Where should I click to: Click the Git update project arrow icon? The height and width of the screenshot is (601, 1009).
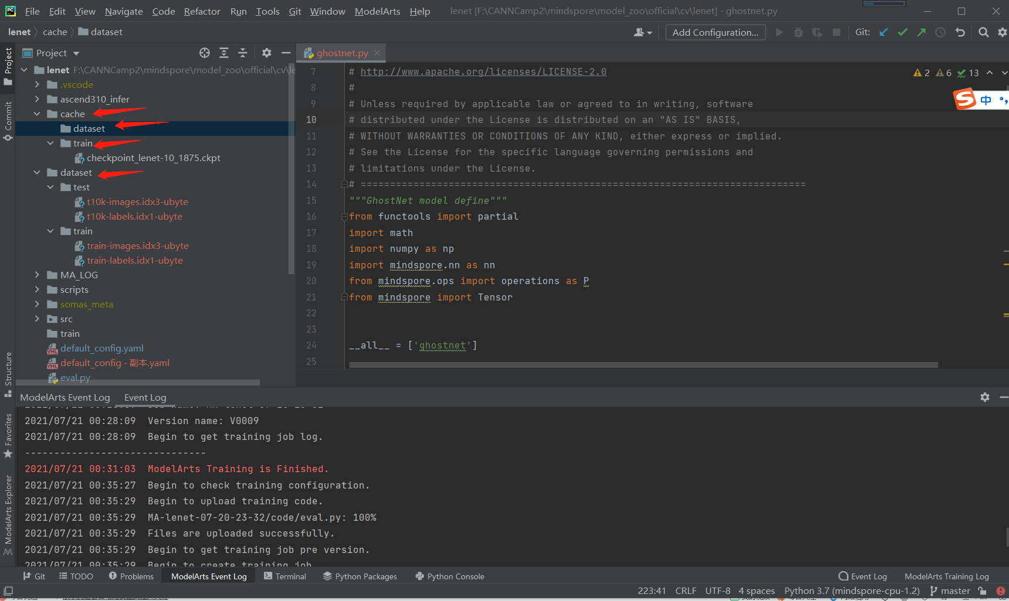click(x=884, y=32)
